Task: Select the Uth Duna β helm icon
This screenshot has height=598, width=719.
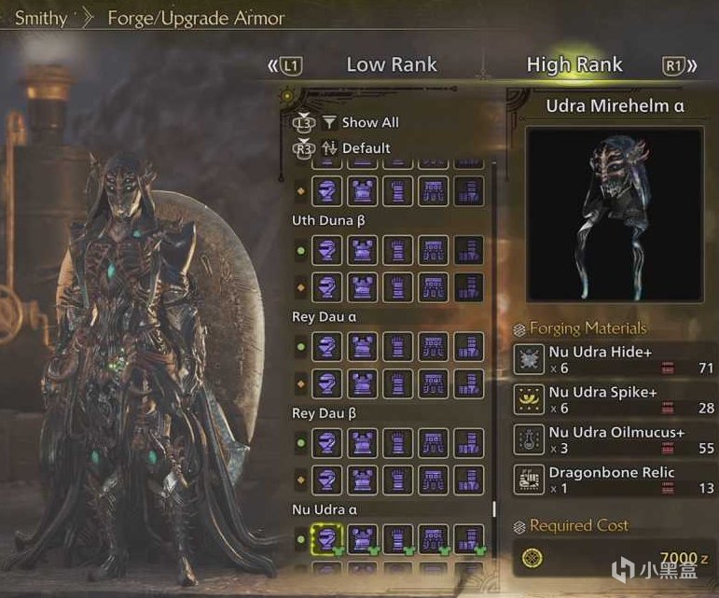Action: [x=327, y=250]
